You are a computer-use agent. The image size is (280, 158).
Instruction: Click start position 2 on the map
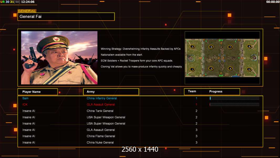(192, 47)
